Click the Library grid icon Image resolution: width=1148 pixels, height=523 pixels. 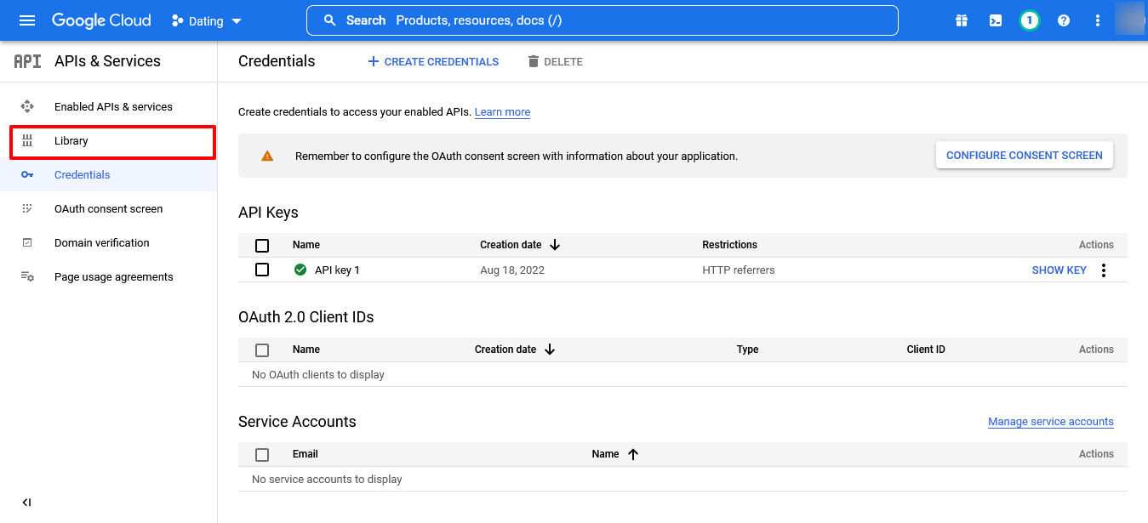click(x=27, y=140)
